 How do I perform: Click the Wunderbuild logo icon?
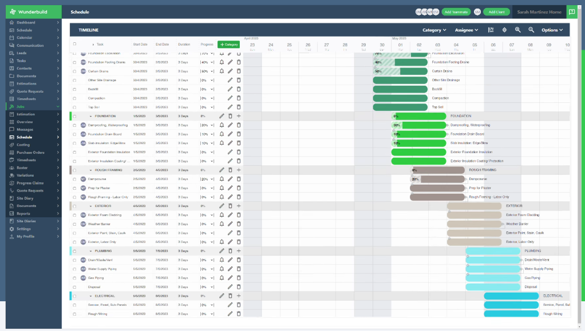tap(13, 12)
